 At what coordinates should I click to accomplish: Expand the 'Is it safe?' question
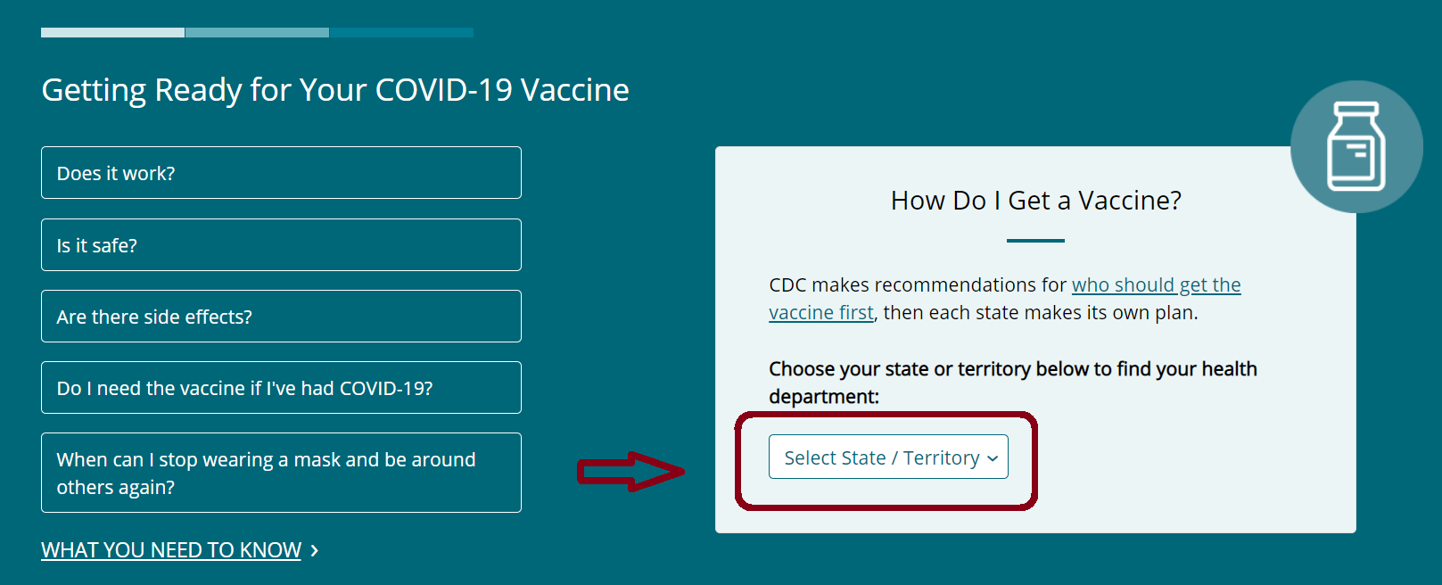(281, 245)
